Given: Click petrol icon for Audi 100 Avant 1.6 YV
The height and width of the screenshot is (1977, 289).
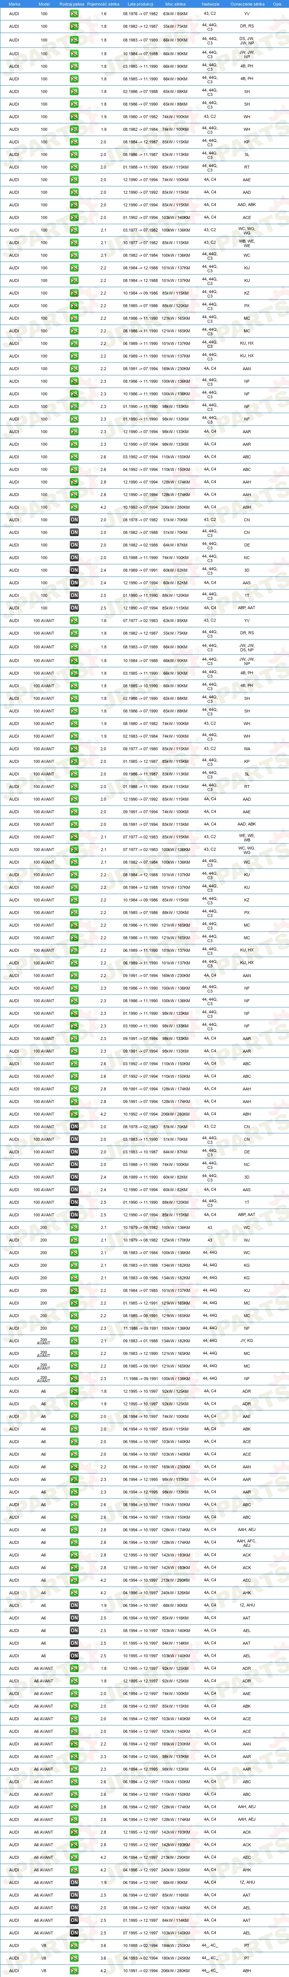Looking at the screenshot, I should [74, 621].
